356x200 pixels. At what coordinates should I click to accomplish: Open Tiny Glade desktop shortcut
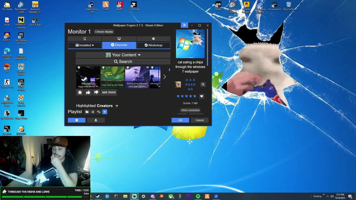7,6
